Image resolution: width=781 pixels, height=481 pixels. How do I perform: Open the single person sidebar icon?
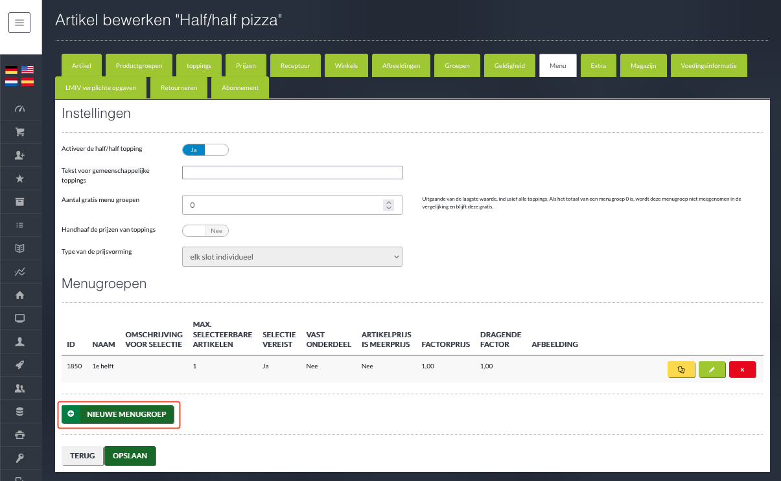pyautogui.click(x=19, y=341)
